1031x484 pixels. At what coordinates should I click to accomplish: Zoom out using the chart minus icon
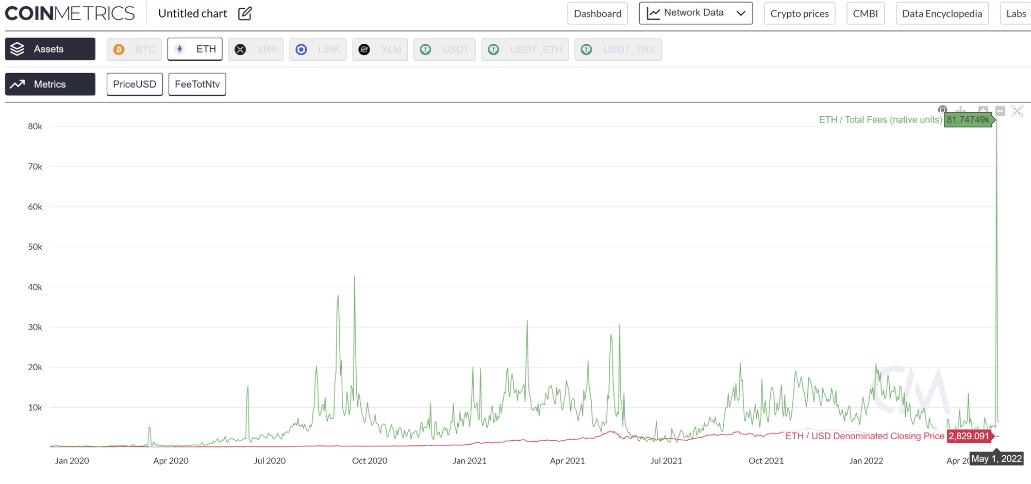coord(1000,110)
